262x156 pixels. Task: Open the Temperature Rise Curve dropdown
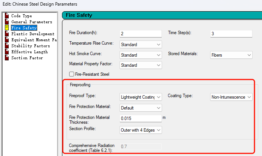[141, 45]
